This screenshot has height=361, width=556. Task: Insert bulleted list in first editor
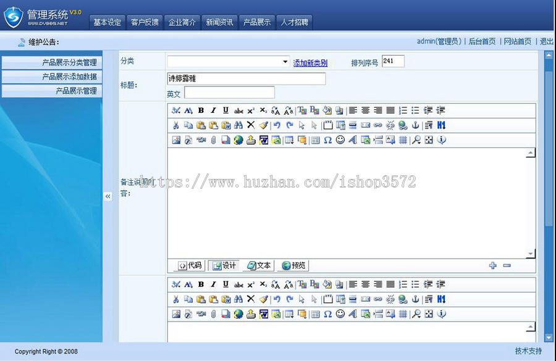(415, 110)
